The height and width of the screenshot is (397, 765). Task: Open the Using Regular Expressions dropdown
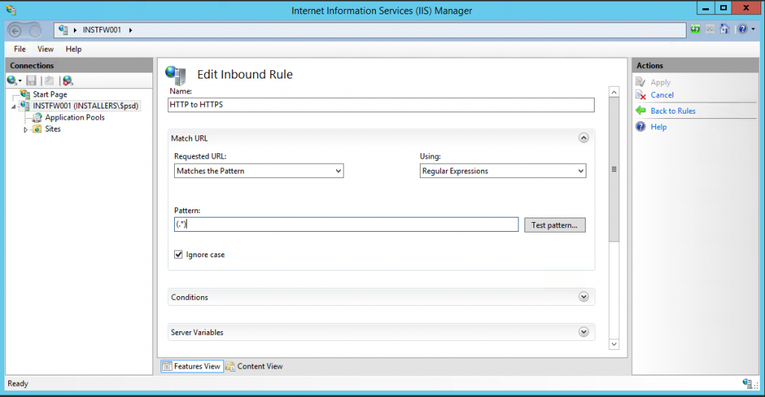503,171
